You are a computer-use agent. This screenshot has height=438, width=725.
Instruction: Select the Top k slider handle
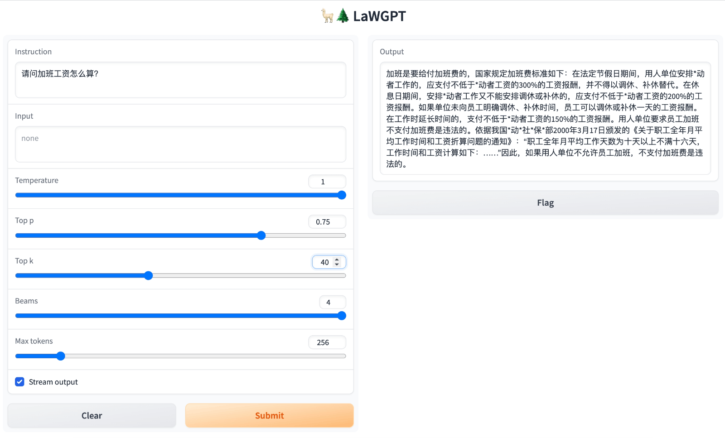coord(148,275)
